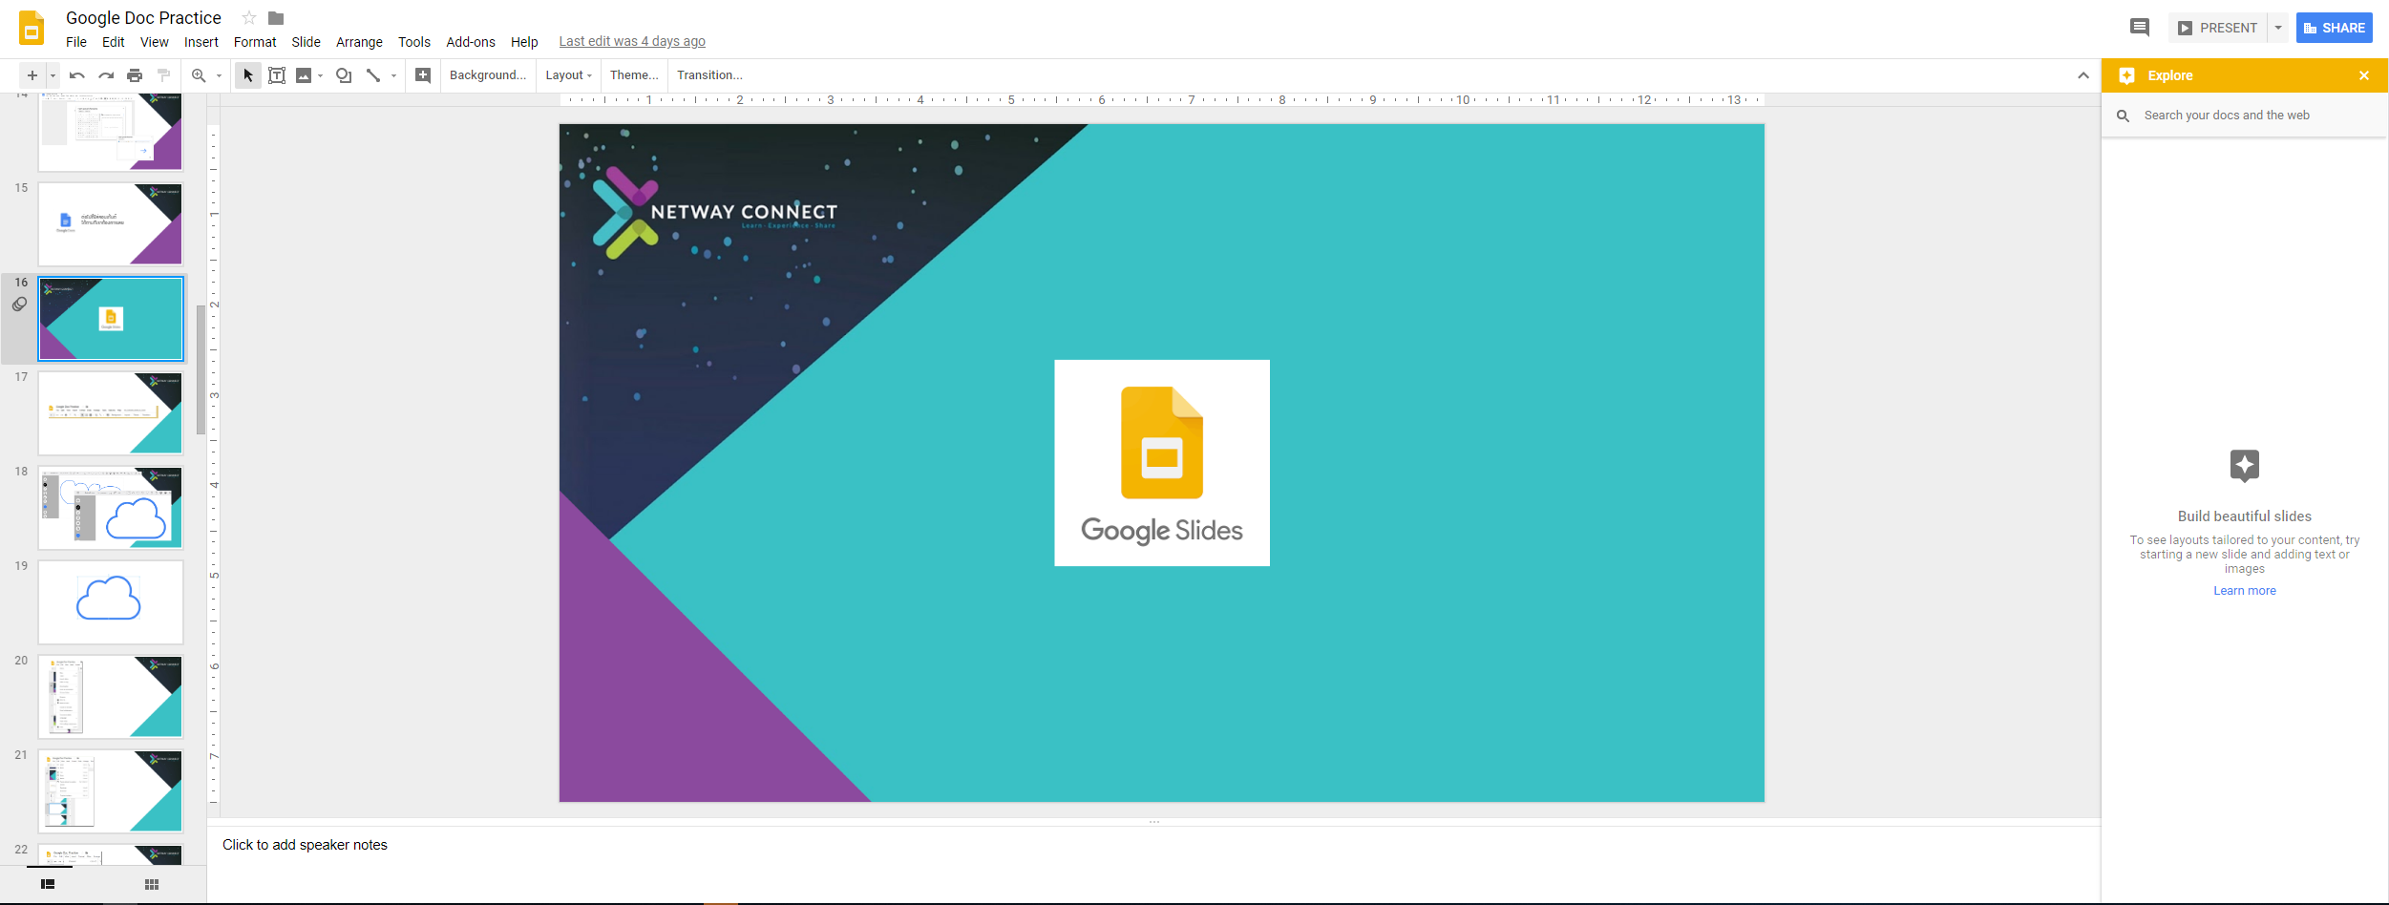Viewport: 2389px width, 905px height.
Task: Open the Insert menu
Action: tap(201, 42)
